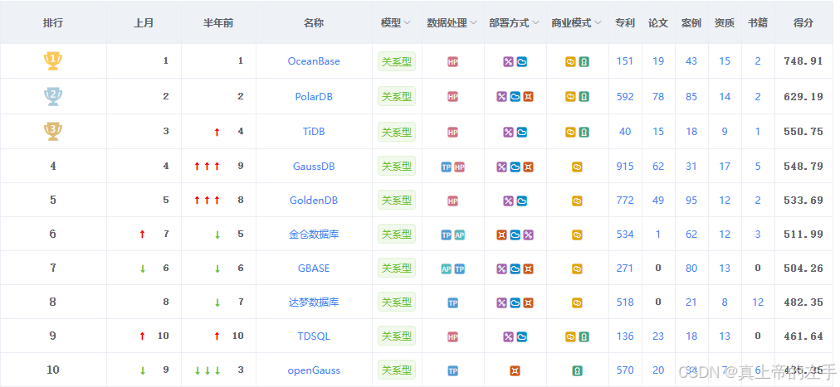Open the GaussDB database link
The image size is (840, 387).
click(314, 167)
